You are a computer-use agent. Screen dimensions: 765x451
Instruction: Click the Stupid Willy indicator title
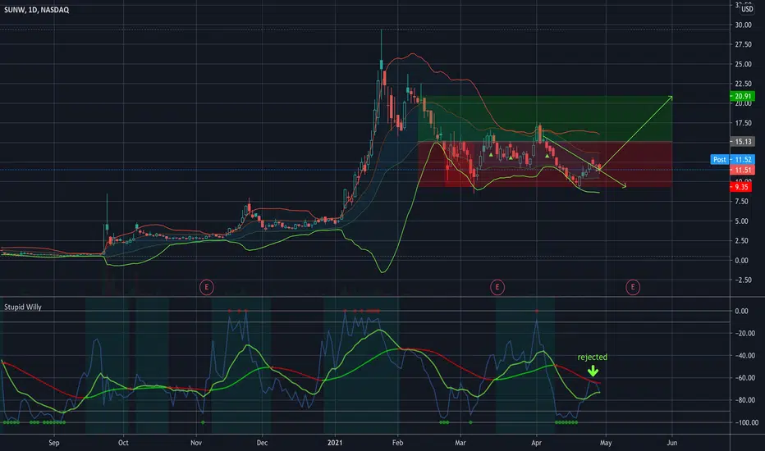23,307
